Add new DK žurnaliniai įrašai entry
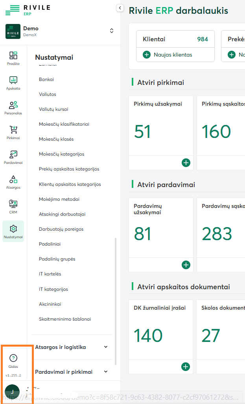The image size is (245, 404). [186, 367]
